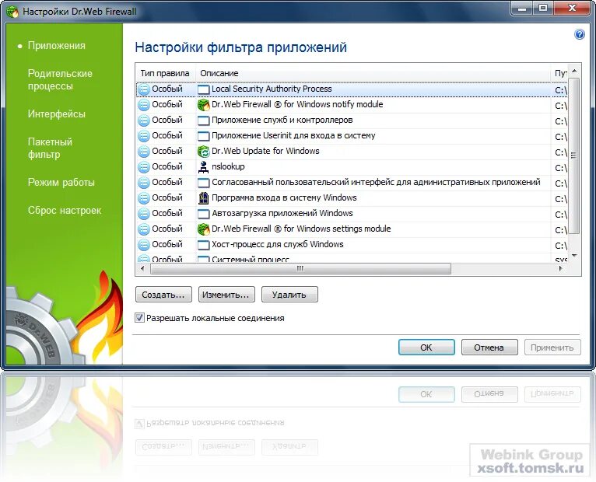Click the horizontal scrollbar thumb
The image size is (596, 482).
click(x=300, y=268)
